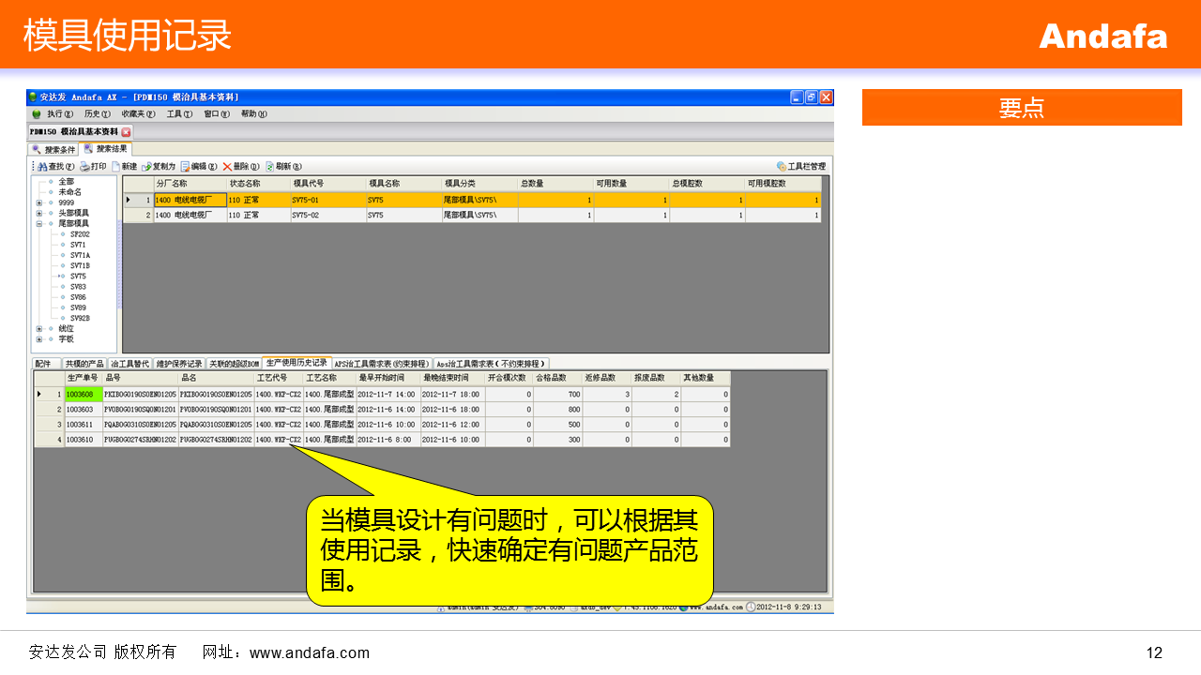This screenshot has height=675, width=1201.
Task: Expand the 线位 tree node
Action: click(x=39, y=329)
